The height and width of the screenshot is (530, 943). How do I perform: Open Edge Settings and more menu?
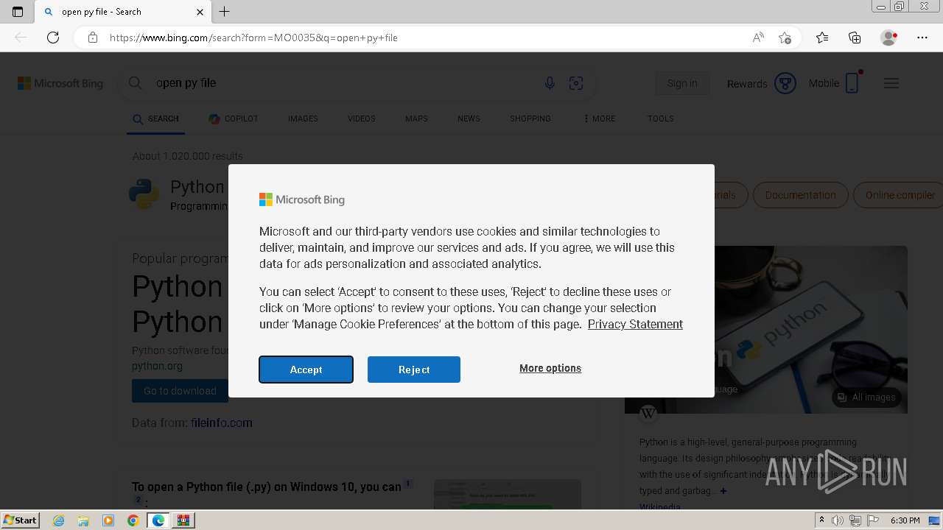(922, 38)
